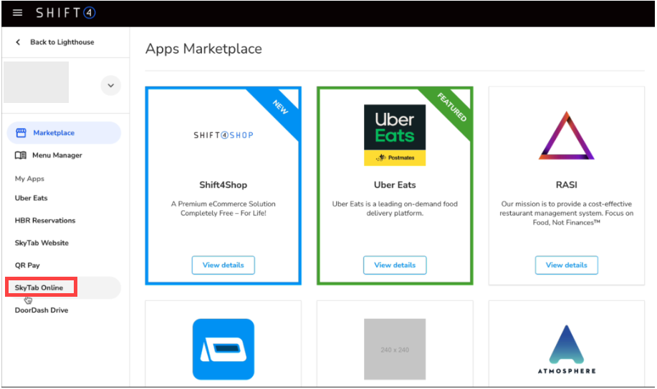
Task: Open DoorDash Drive app
Action: click(x=42, y=310)
